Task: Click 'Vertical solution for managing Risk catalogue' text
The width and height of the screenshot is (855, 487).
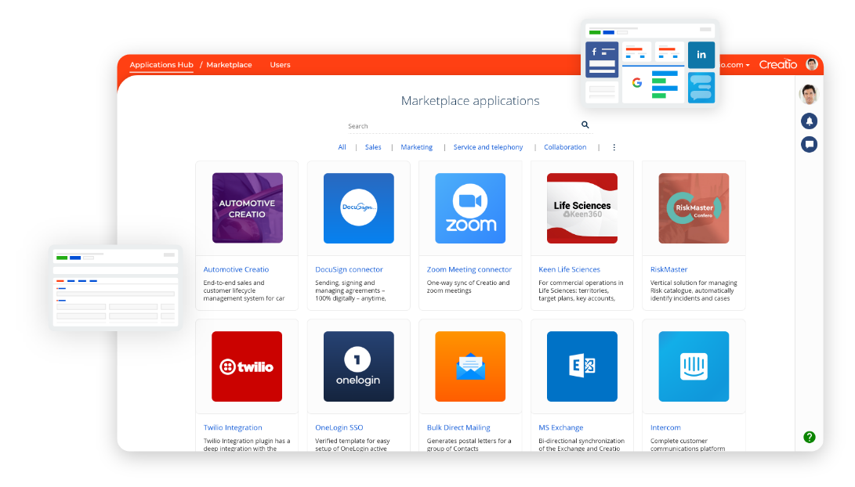Action: point(693,290)
